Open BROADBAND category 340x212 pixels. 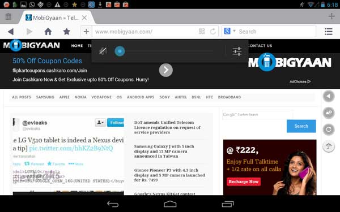pos(229,97)
